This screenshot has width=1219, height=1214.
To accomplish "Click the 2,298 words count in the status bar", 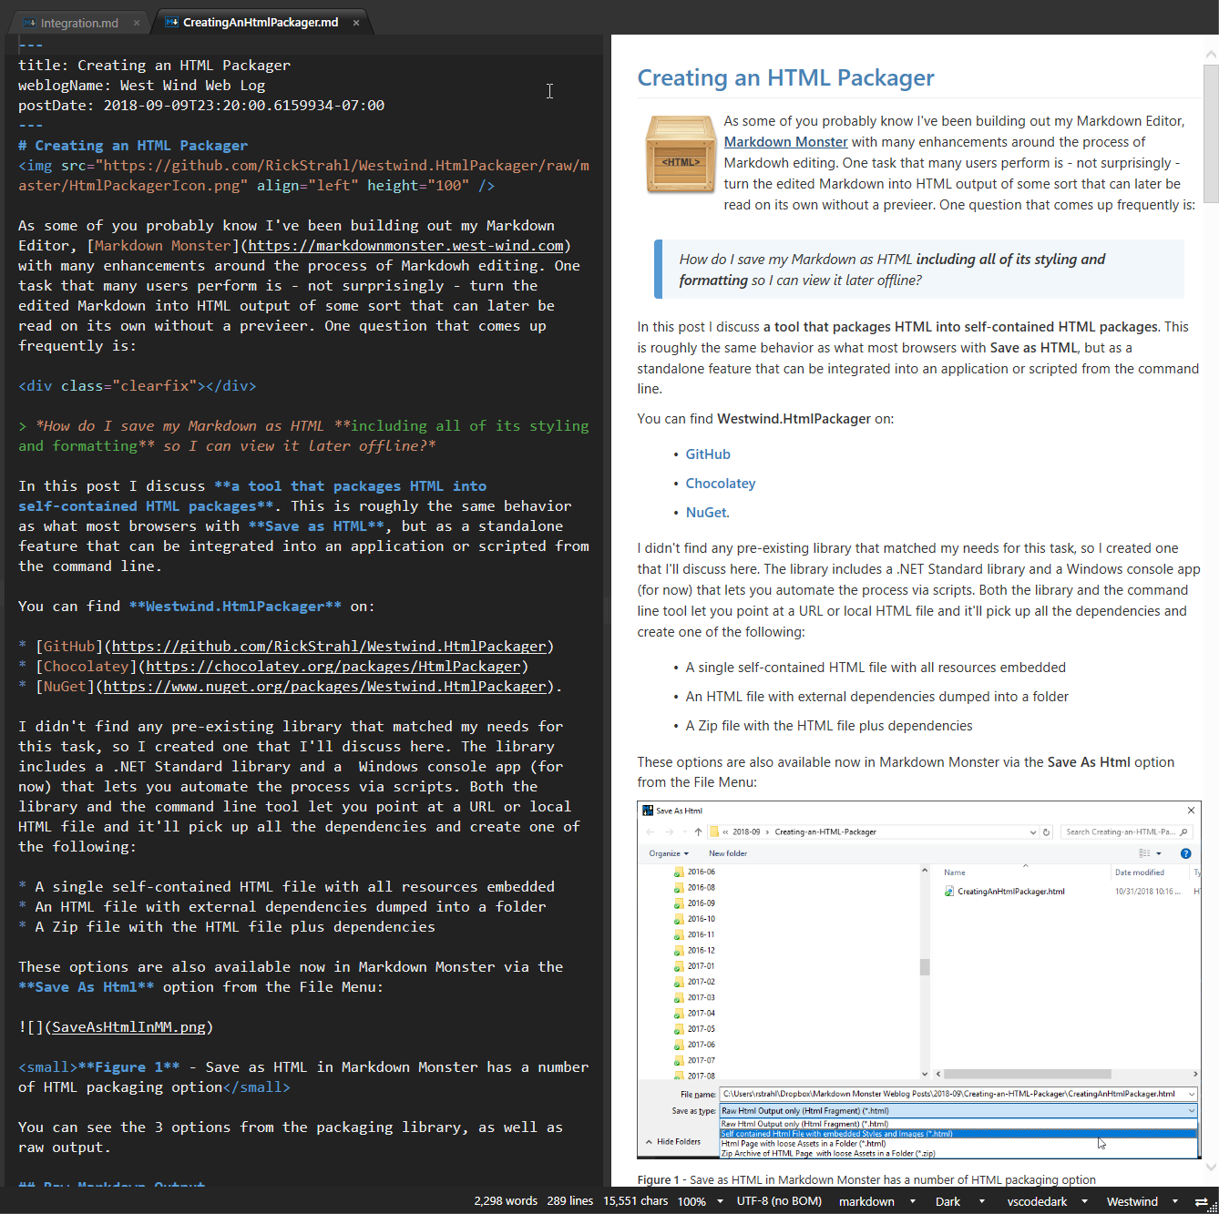I will coord(506,1201).
